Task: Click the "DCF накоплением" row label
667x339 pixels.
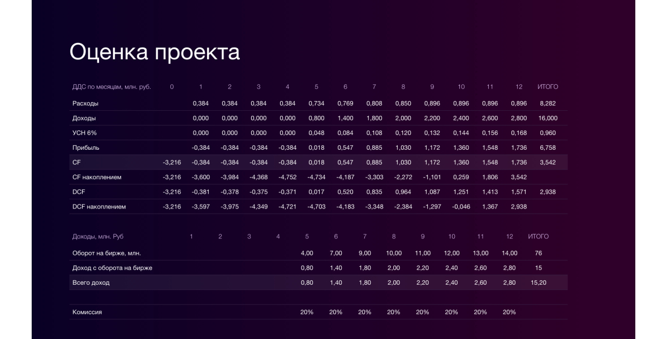Action: 98,207
